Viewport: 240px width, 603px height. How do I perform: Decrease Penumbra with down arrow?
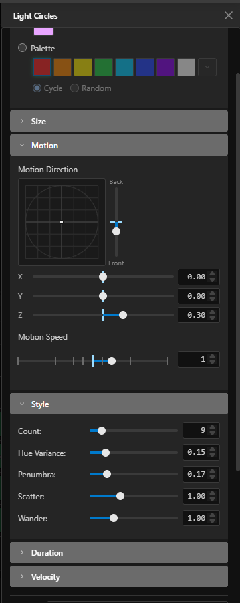(x=212, y=477)
